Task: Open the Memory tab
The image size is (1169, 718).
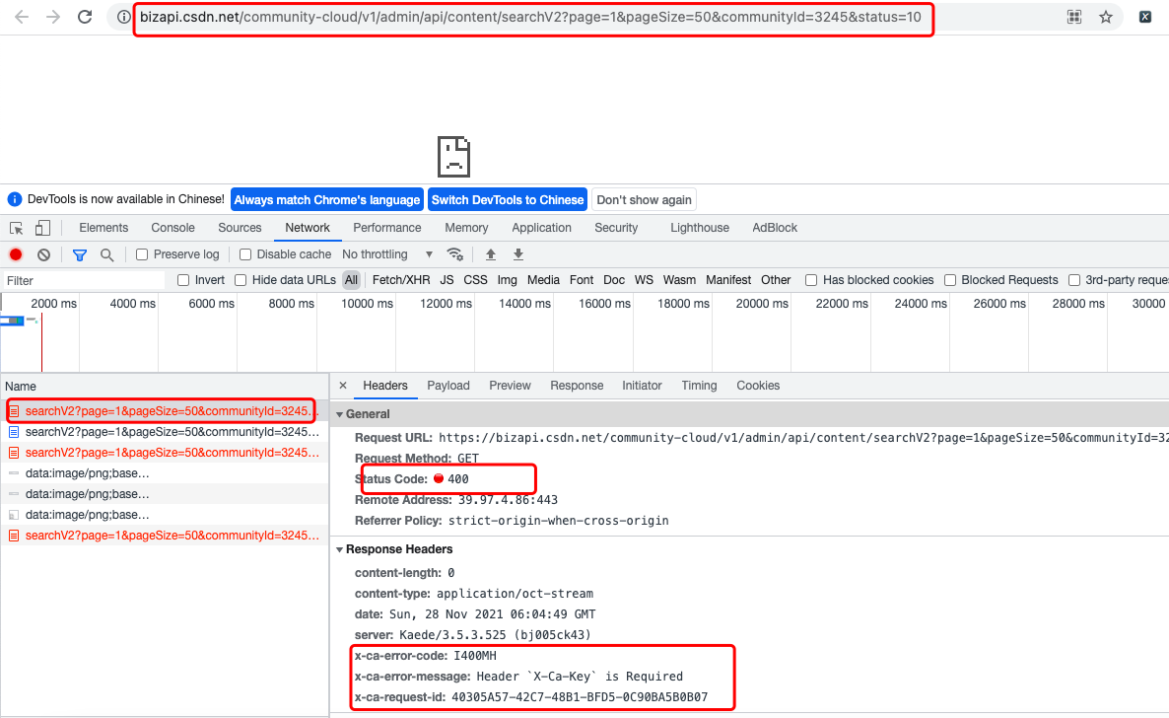Action: pyautogui.click(x=466, y=228)
